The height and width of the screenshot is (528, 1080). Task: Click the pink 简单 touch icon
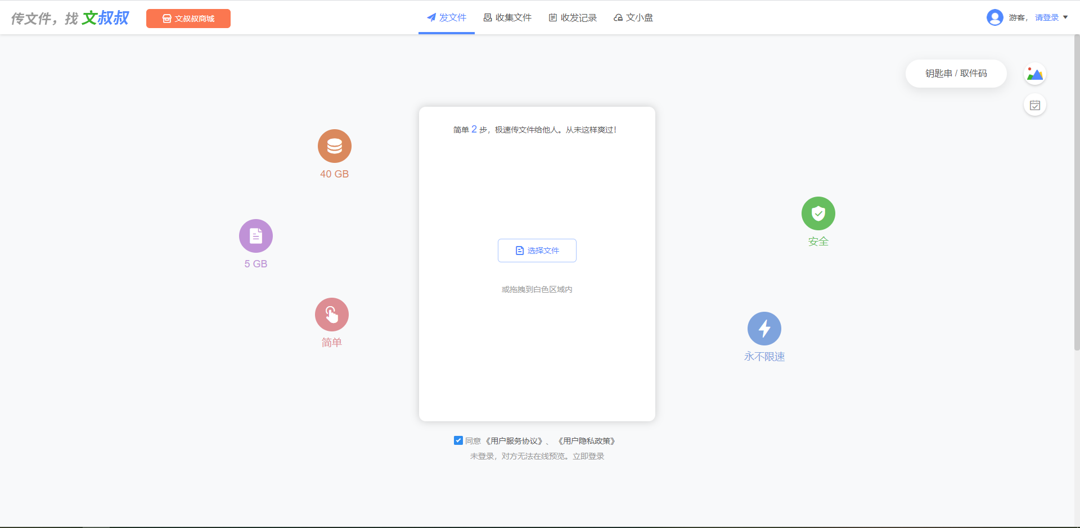(332, 315)
